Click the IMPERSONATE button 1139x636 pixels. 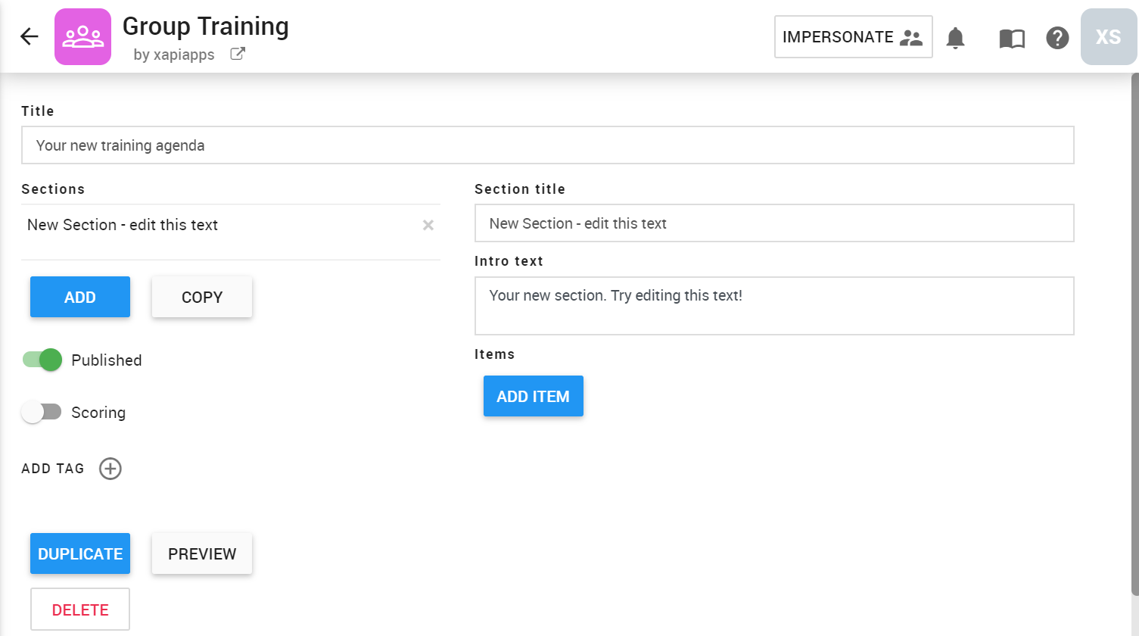[x=854, y=36]
